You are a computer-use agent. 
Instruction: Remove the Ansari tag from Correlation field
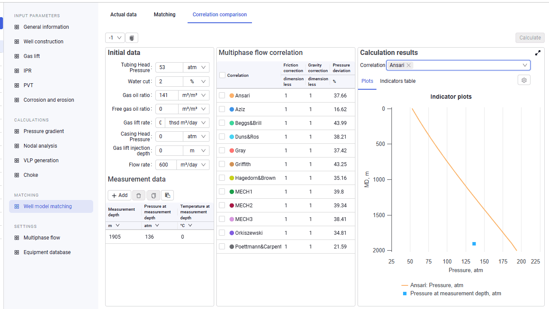[x=409, y=65]
